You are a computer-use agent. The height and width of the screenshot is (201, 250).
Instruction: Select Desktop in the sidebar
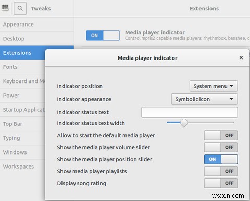37,39
